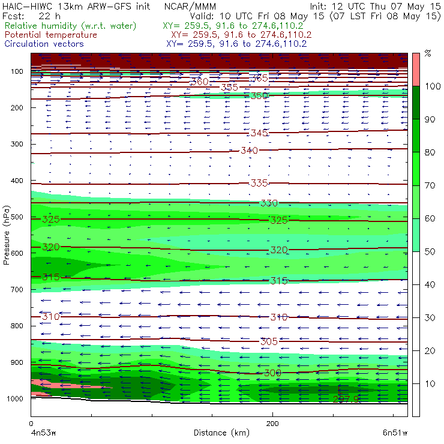Click the green 'Relative humidity (w.r.t. water)' legend
Screen dimensions: 444x444
(70, 26)
